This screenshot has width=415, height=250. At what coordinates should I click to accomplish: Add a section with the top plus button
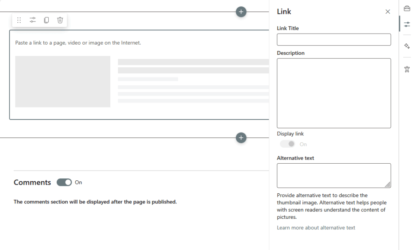coord(241,12)
